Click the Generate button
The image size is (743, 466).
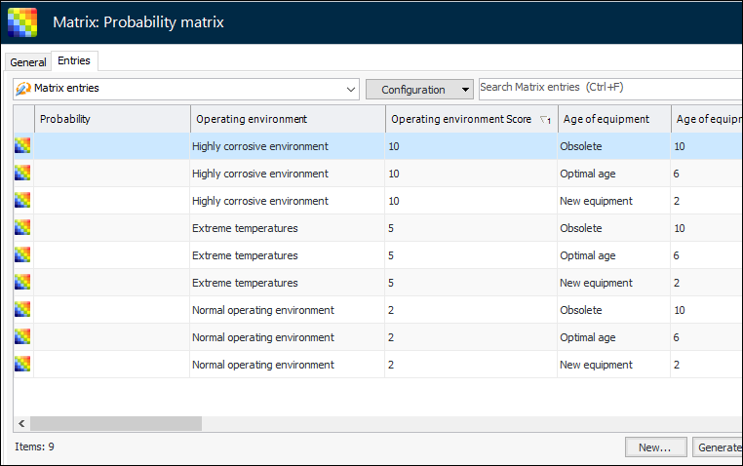(718, 447)
